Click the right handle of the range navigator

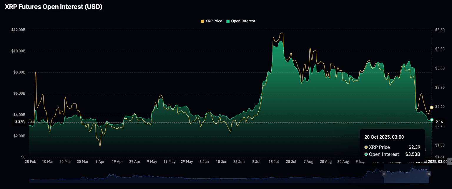(x=429, y=174)
